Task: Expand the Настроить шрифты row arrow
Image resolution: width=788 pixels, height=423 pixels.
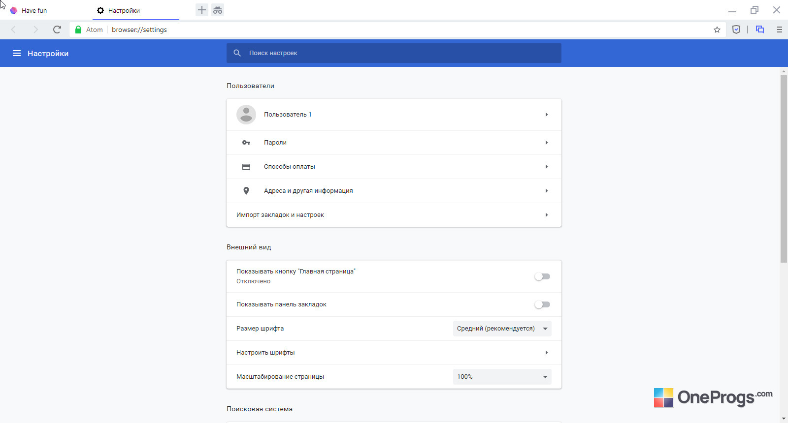Action: pyautogui.click(x=547, y=353)
